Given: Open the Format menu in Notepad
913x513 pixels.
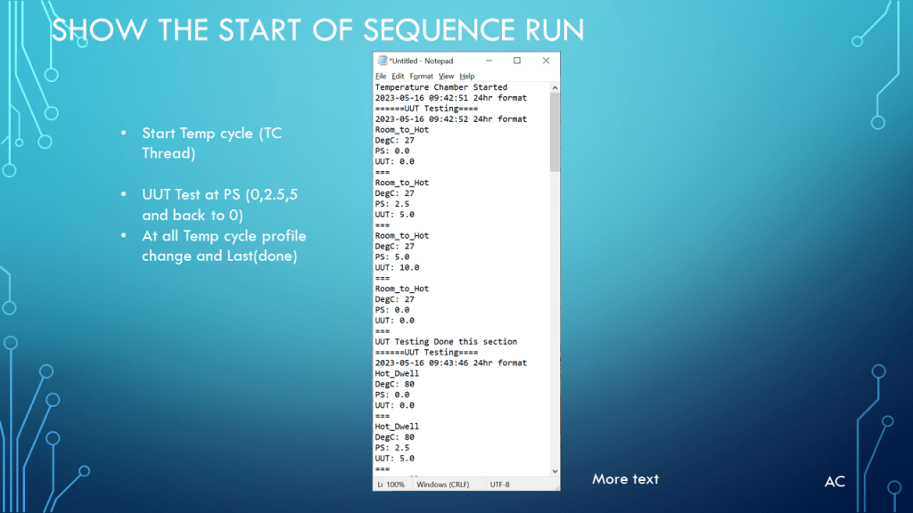Looking at the screenshot, I should pos(421,77).
